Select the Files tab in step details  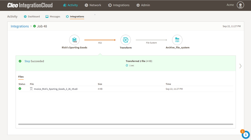21,77
